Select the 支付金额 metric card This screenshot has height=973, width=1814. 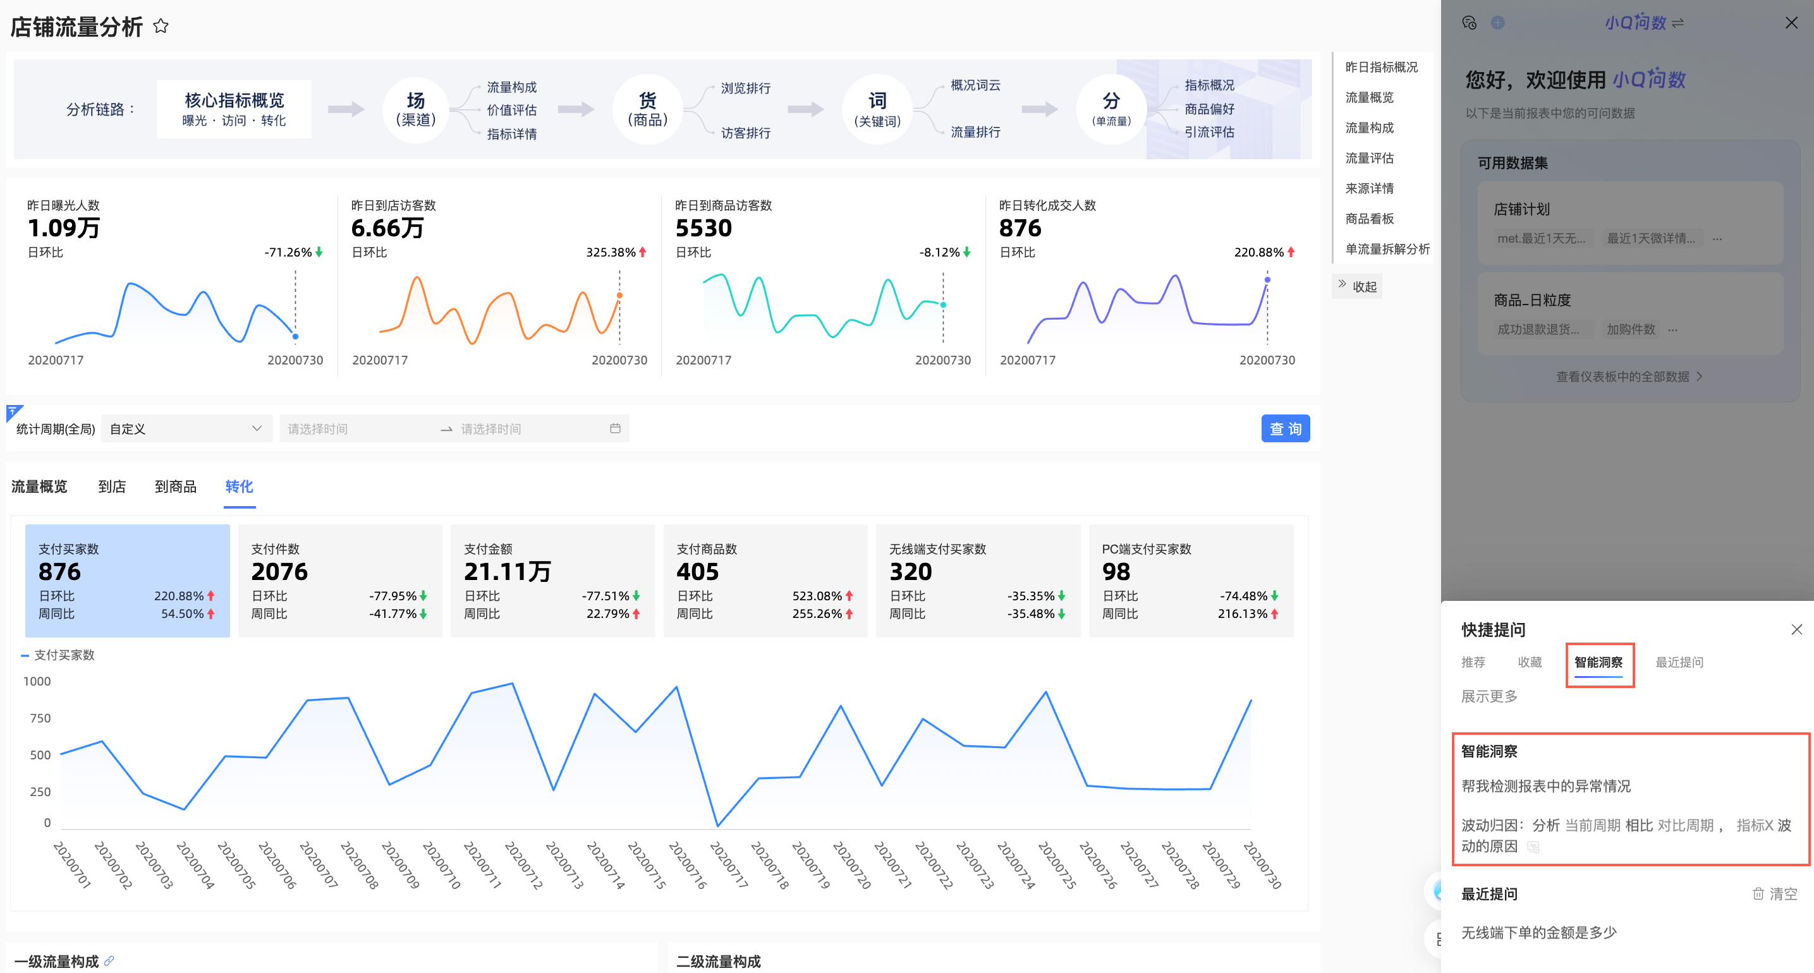pos(552,580)
